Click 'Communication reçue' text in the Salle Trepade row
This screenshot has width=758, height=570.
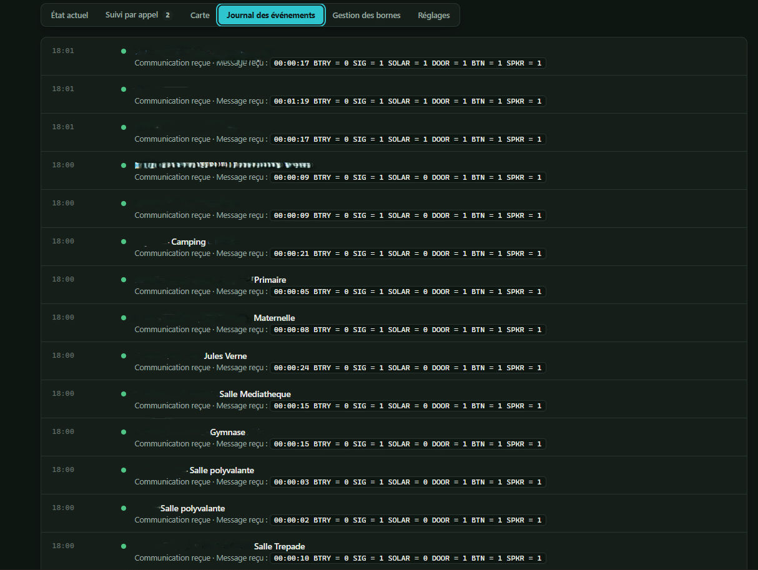coord(173,558)
